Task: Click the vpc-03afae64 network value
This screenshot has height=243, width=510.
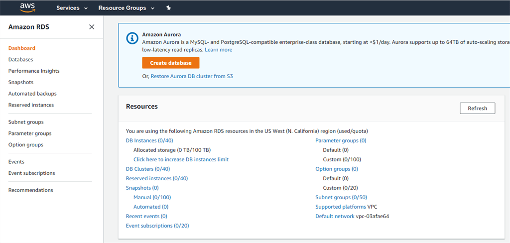Action: tap(373, 216)
